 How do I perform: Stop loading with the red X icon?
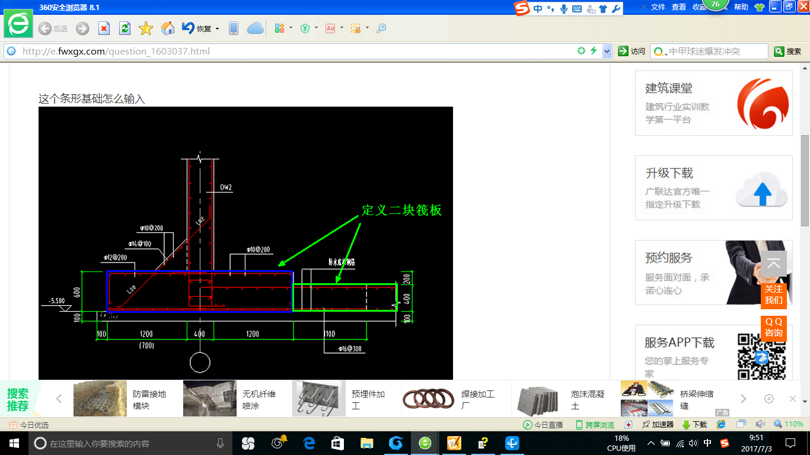point(104,28)
